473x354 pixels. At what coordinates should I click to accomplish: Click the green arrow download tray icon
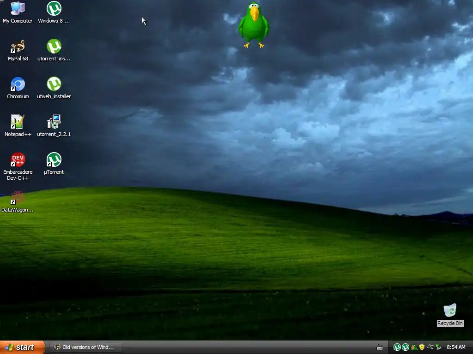pos(438,347)
